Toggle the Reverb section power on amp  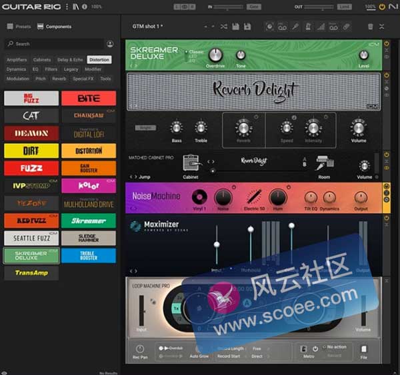tap(256, 117)
